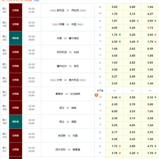Select home win odds 3.82 for 叙利亚
Image resolution: width=159 pixels, height=159 pixels.
[115, 7]
